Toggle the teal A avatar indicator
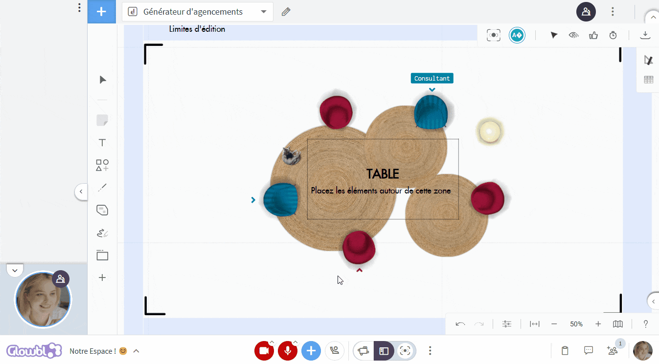 click(x=517, y=35)
